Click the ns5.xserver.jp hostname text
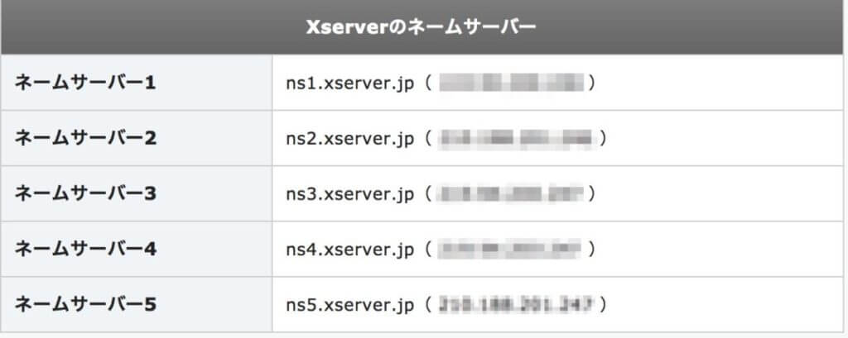Viewport: 848px width, 338px height. tap(350, 306)
